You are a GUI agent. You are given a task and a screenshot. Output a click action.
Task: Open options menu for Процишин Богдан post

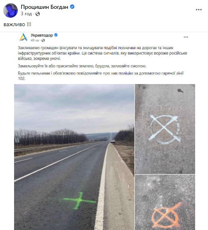pyautogui.click(x=199, y=10)
